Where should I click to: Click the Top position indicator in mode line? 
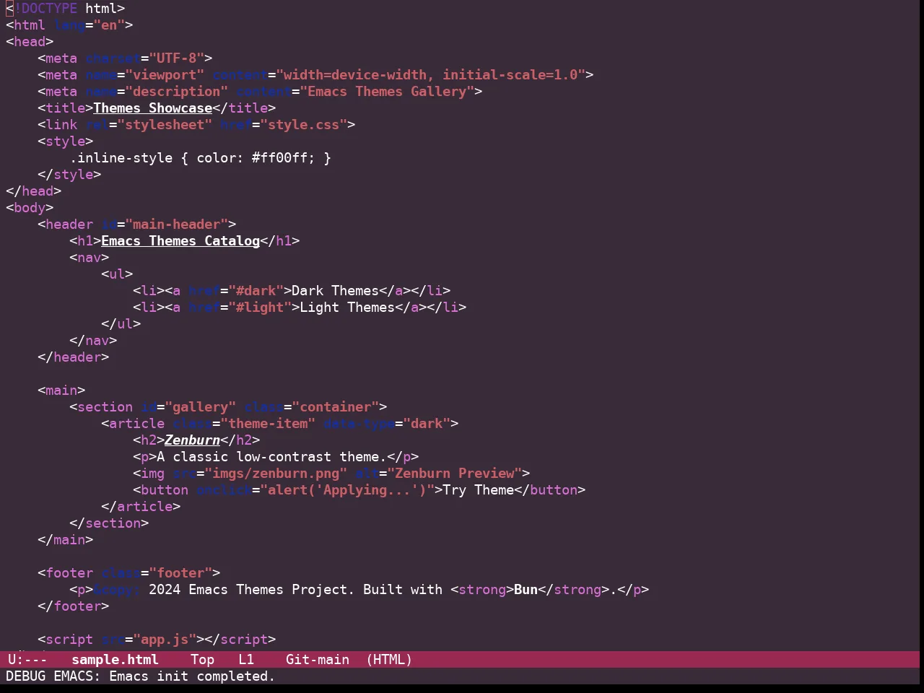(x=203, y=660)
